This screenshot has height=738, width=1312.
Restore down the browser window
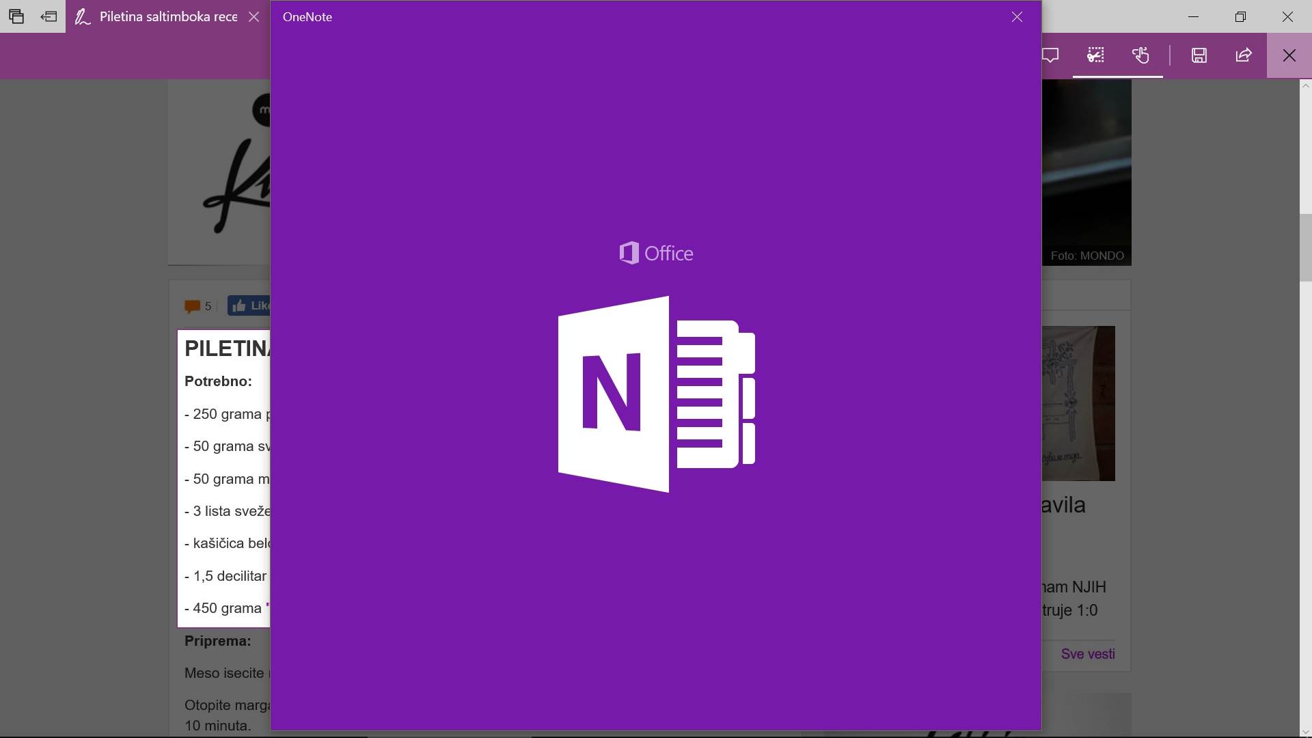click(x=1240, y=16)
